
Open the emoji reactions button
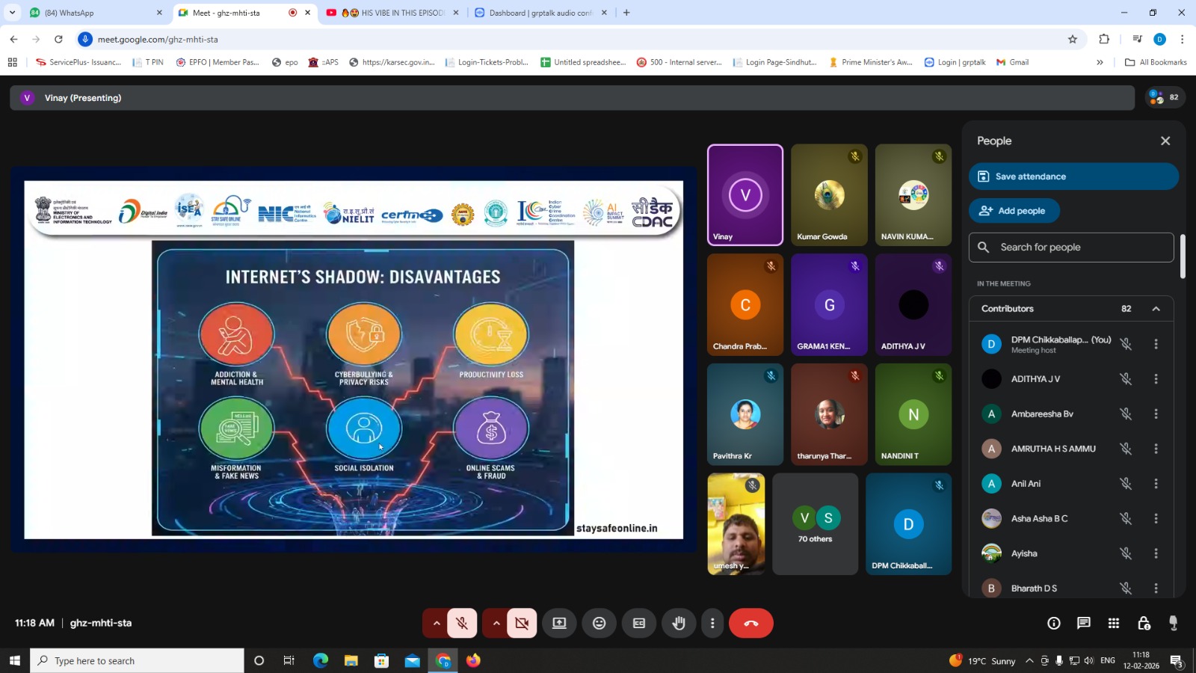(599, 623)
